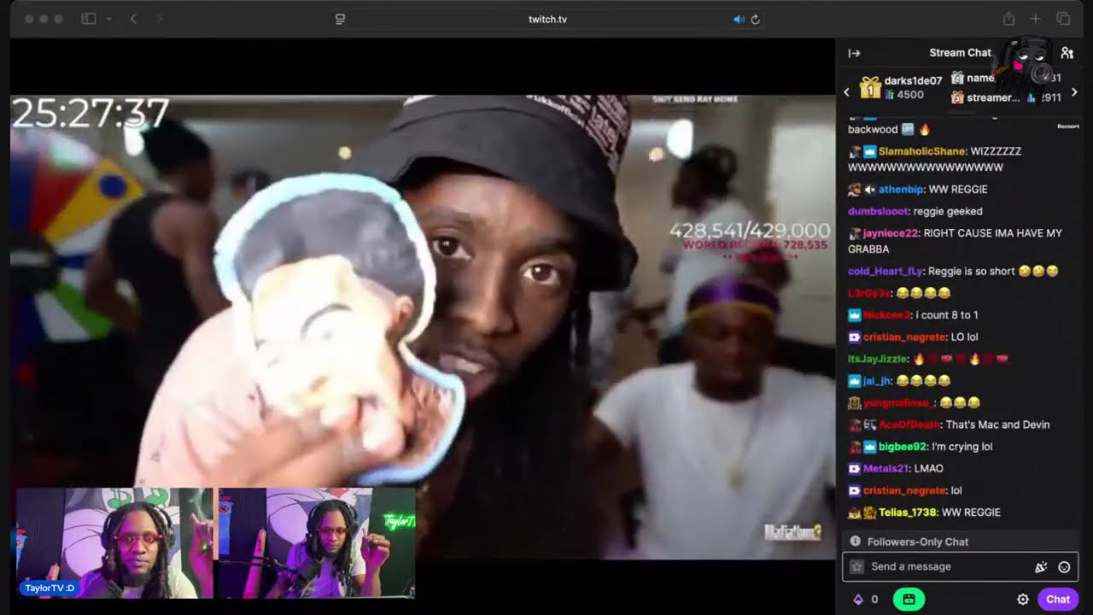This screenshot has width=1093, height=615.
Task: Open jai_jh's user card
Action: coord(877,381)
